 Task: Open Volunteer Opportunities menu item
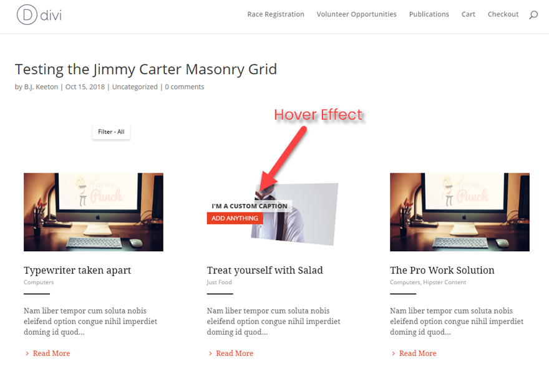tap(356, 14)
